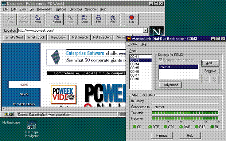Click the Minimize button at dialog bottom
Screen dimensions: 226x141
pyautogui.click(x=161, y=136)
